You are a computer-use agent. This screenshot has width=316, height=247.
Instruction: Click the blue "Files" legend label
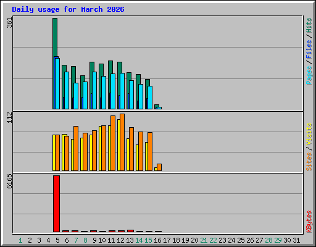[309, 49]
